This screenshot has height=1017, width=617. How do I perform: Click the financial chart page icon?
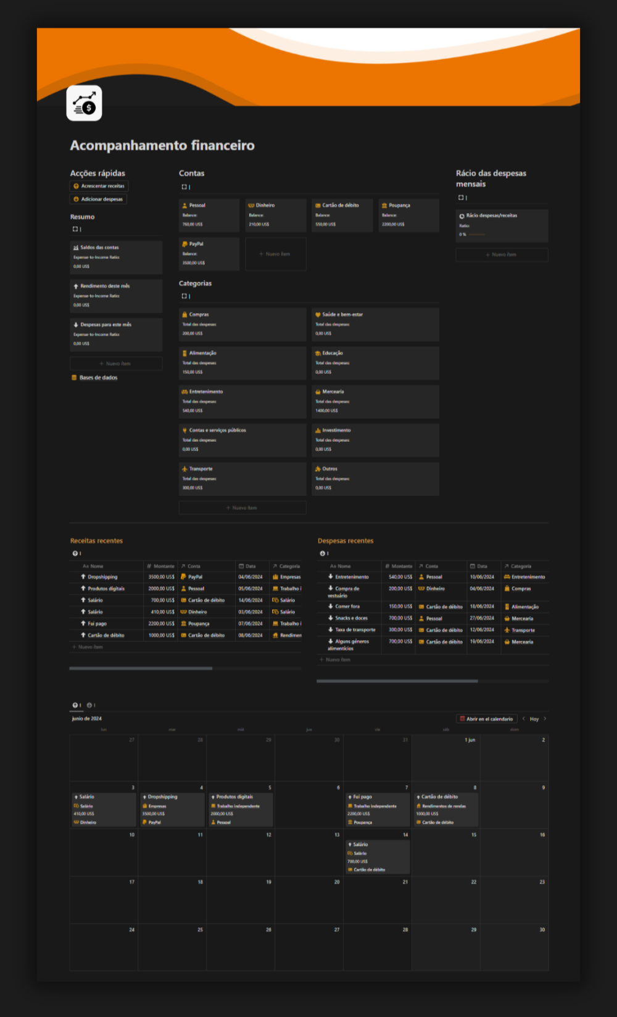click(85, 103)
